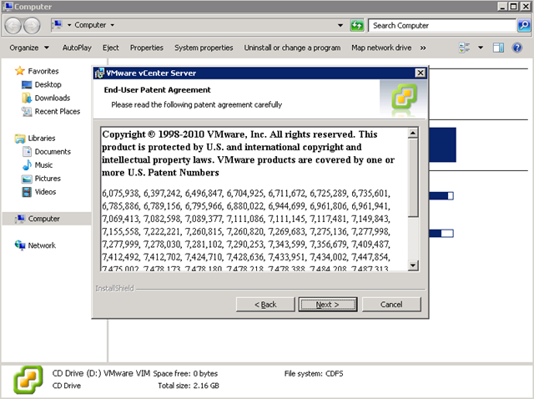The width and height of the screenshot is (534, 399).
Task: Expand the address bar history dropdown arrow
Action: 340,25
